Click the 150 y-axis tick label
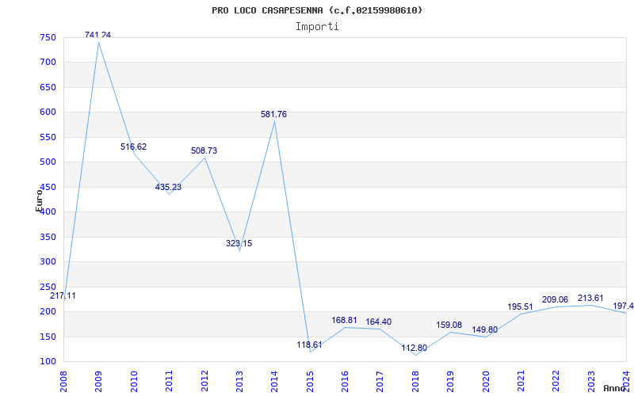 (48, 337)
